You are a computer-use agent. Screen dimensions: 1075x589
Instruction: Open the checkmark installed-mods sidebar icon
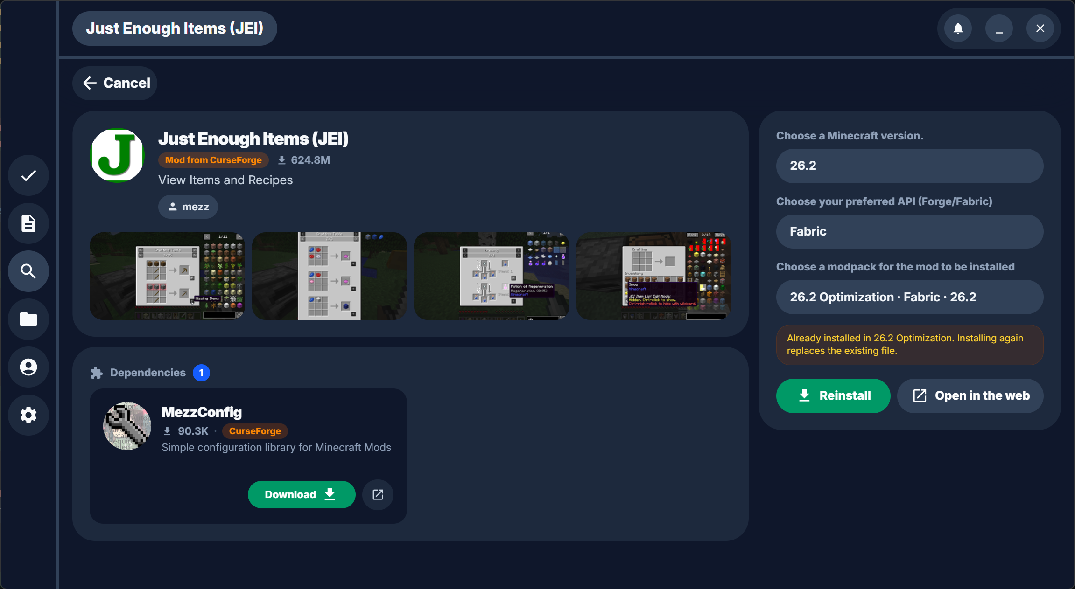[x=28, y=176]
